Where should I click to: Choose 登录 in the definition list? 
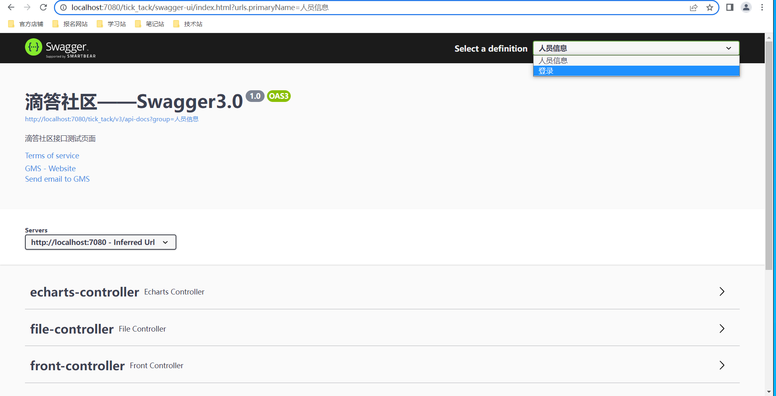point(636,71)
